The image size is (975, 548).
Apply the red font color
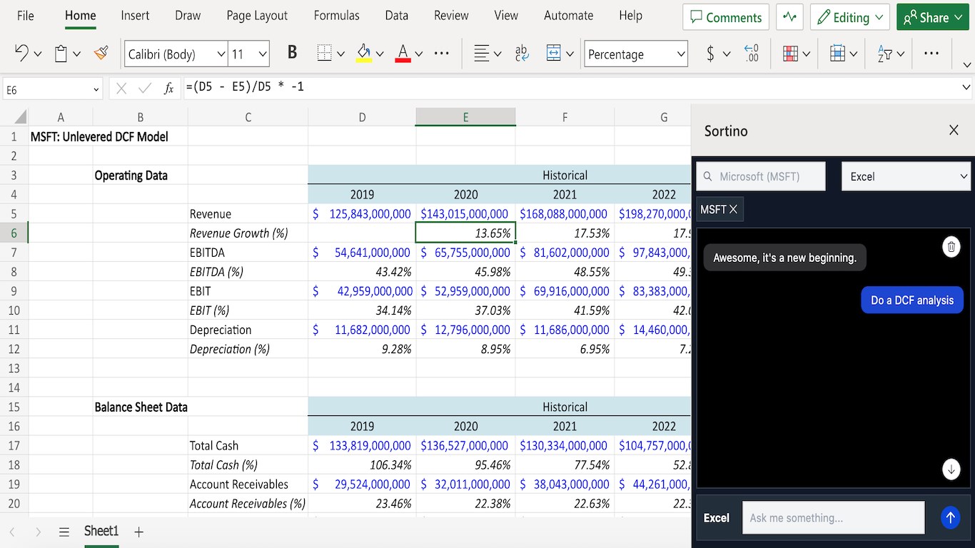click(403, 54)
